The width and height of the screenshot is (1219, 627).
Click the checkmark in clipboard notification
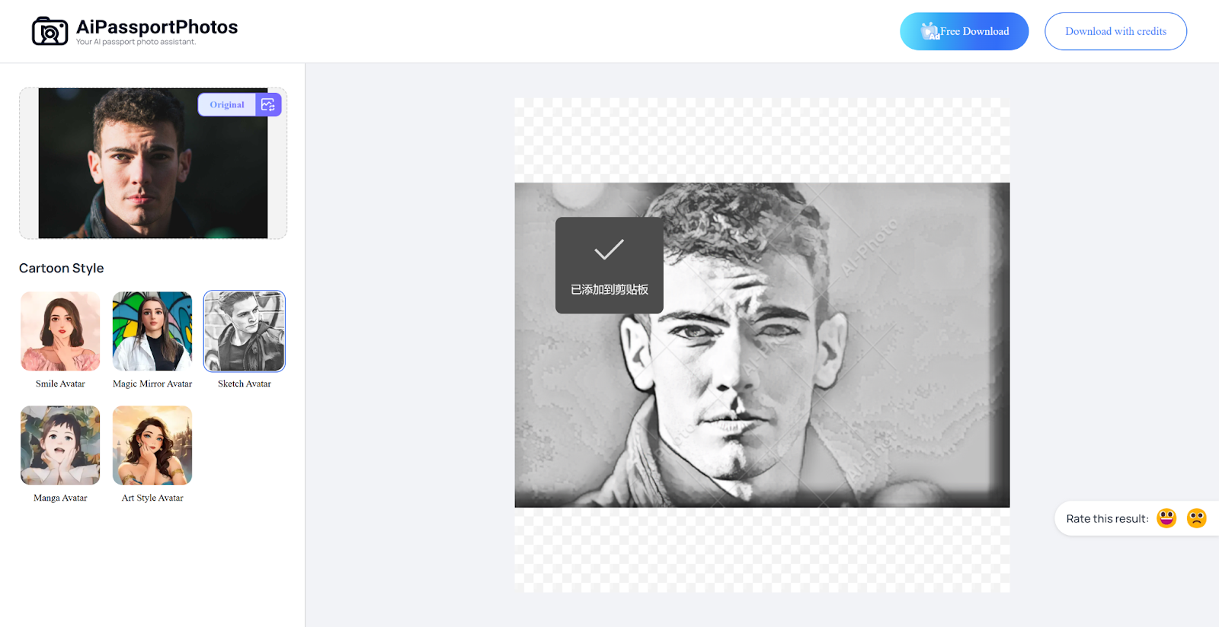[x=609, y=250]
